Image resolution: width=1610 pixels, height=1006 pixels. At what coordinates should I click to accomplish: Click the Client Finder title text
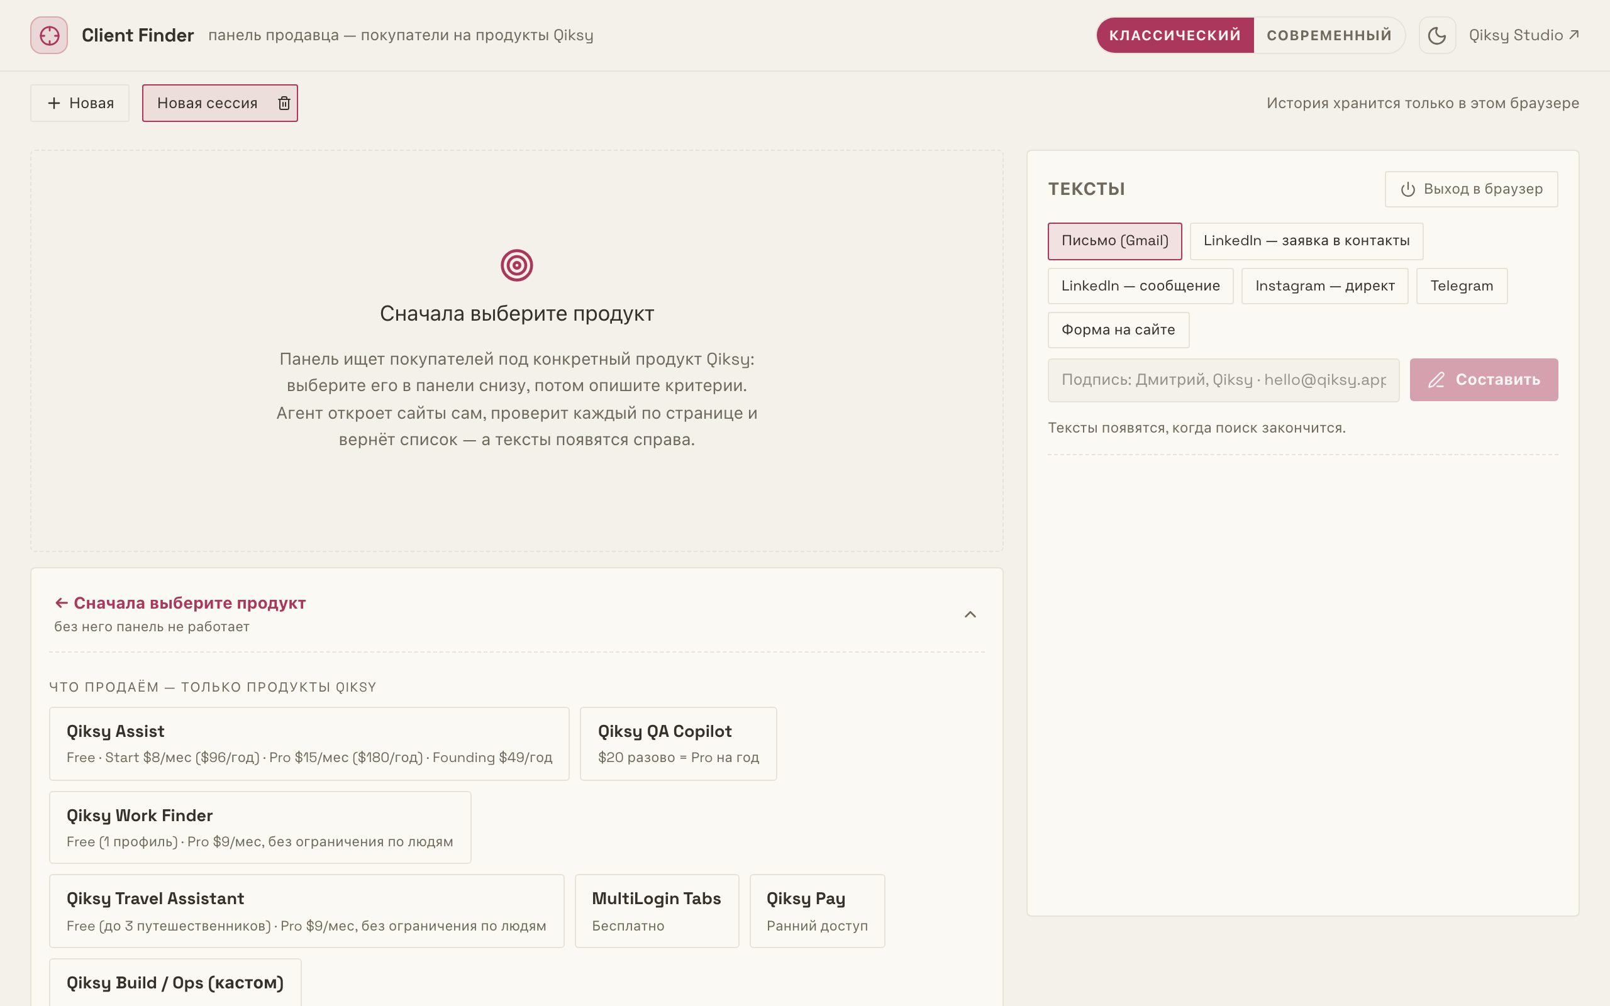pos(138,35)
